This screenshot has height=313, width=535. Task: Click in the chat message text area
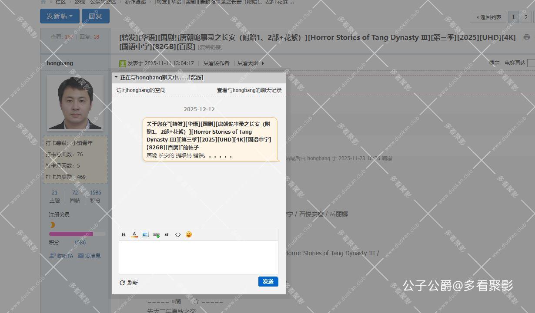tap(198, 257)
